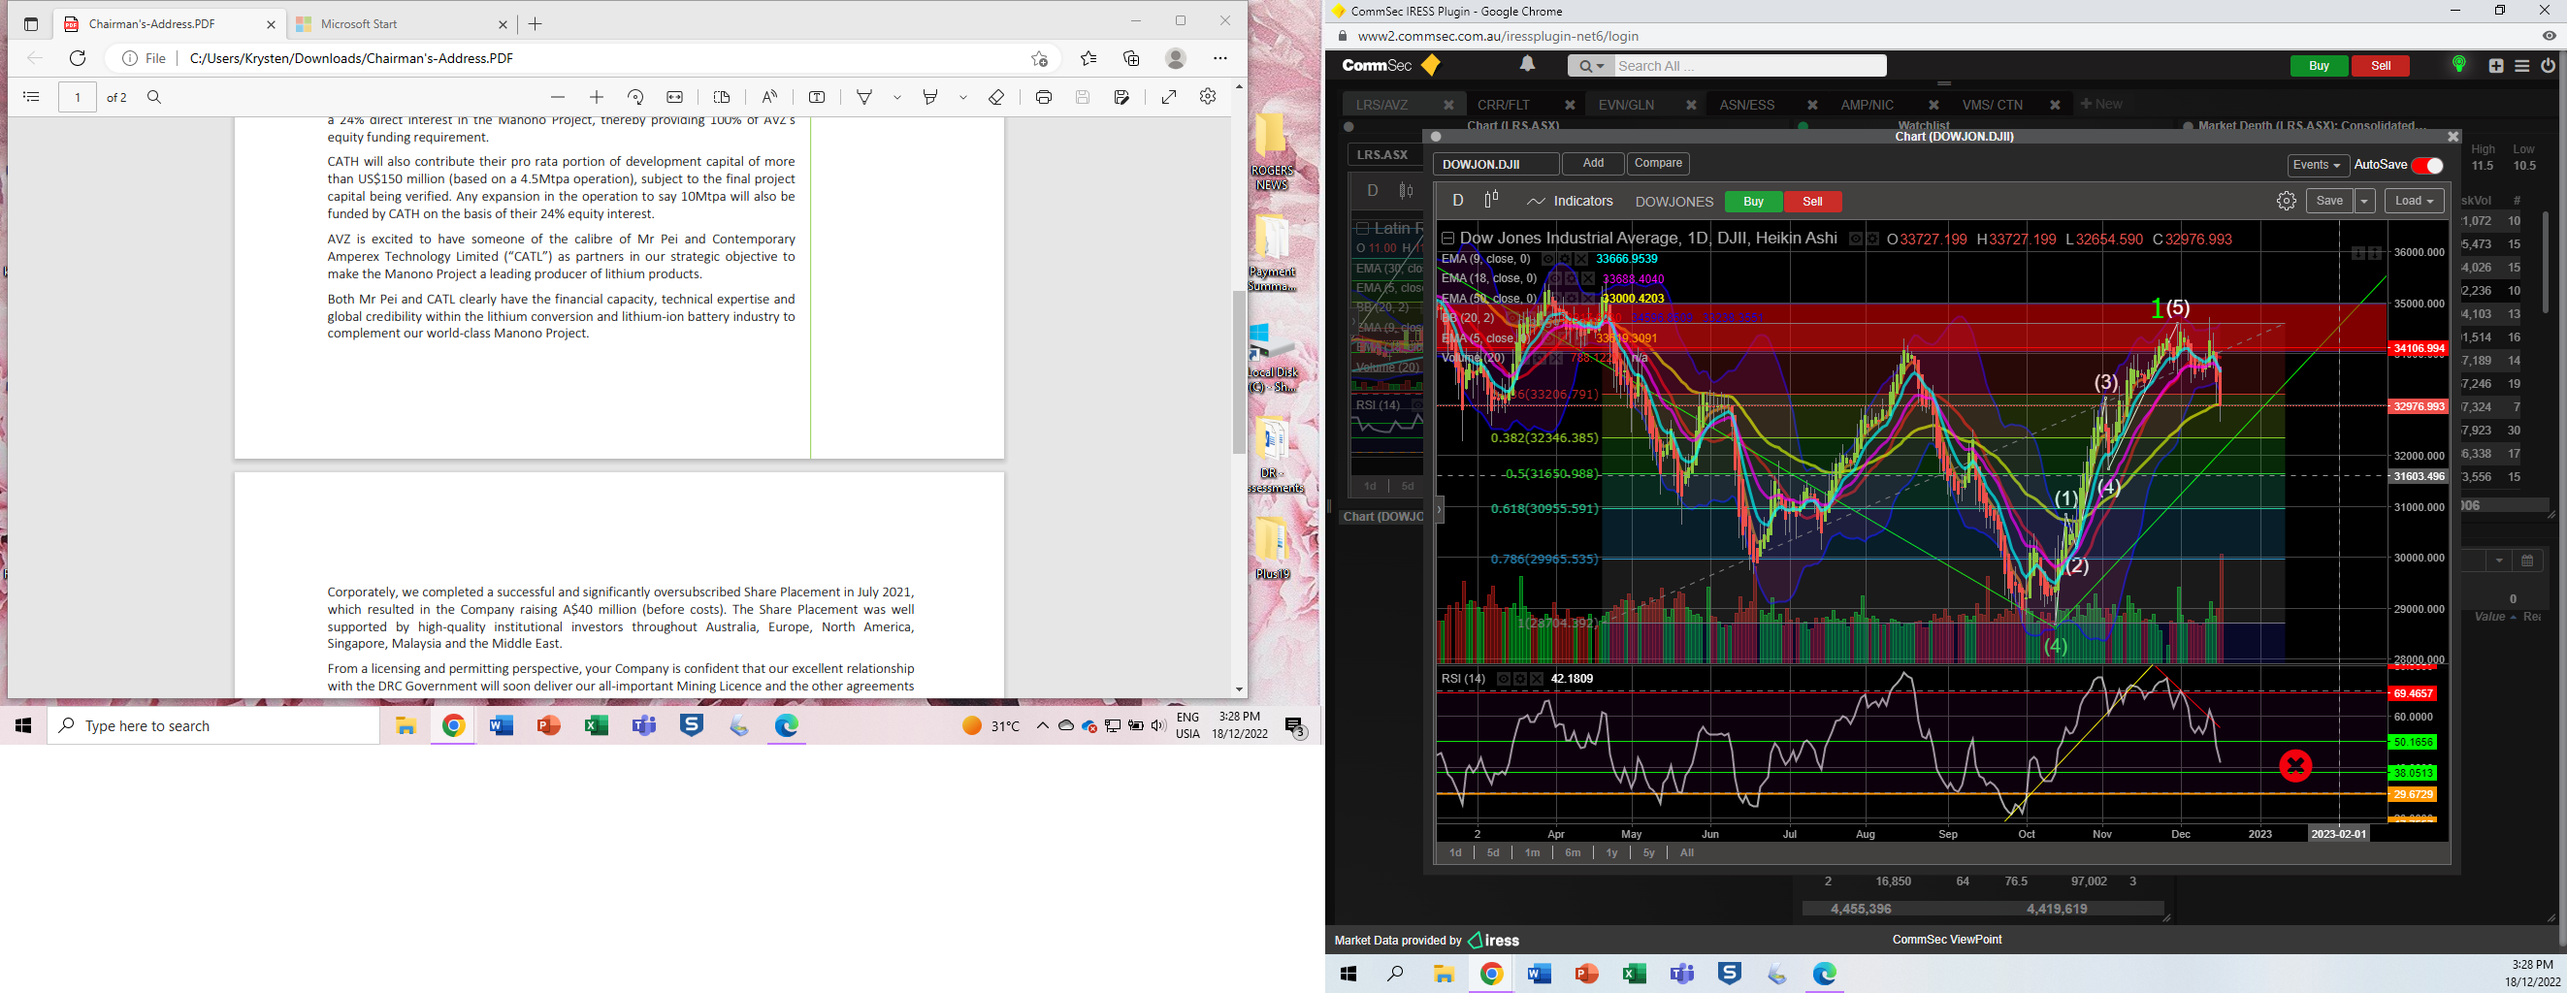Enter PDF full screen mode
2567x993 pixels.
1169,97
